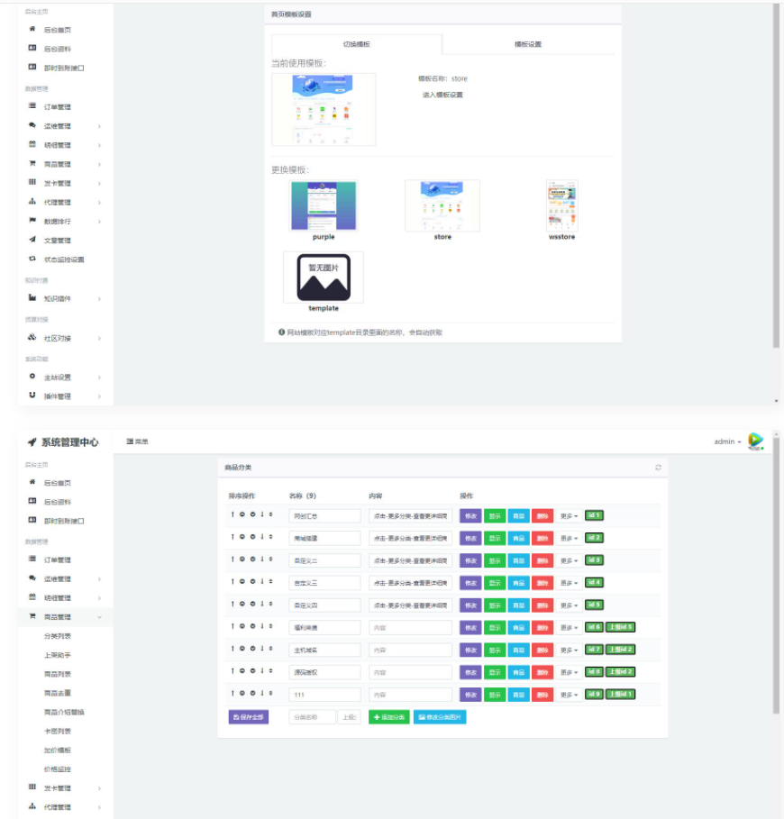Click the flag icon next to 数据排行

(32, 221)
